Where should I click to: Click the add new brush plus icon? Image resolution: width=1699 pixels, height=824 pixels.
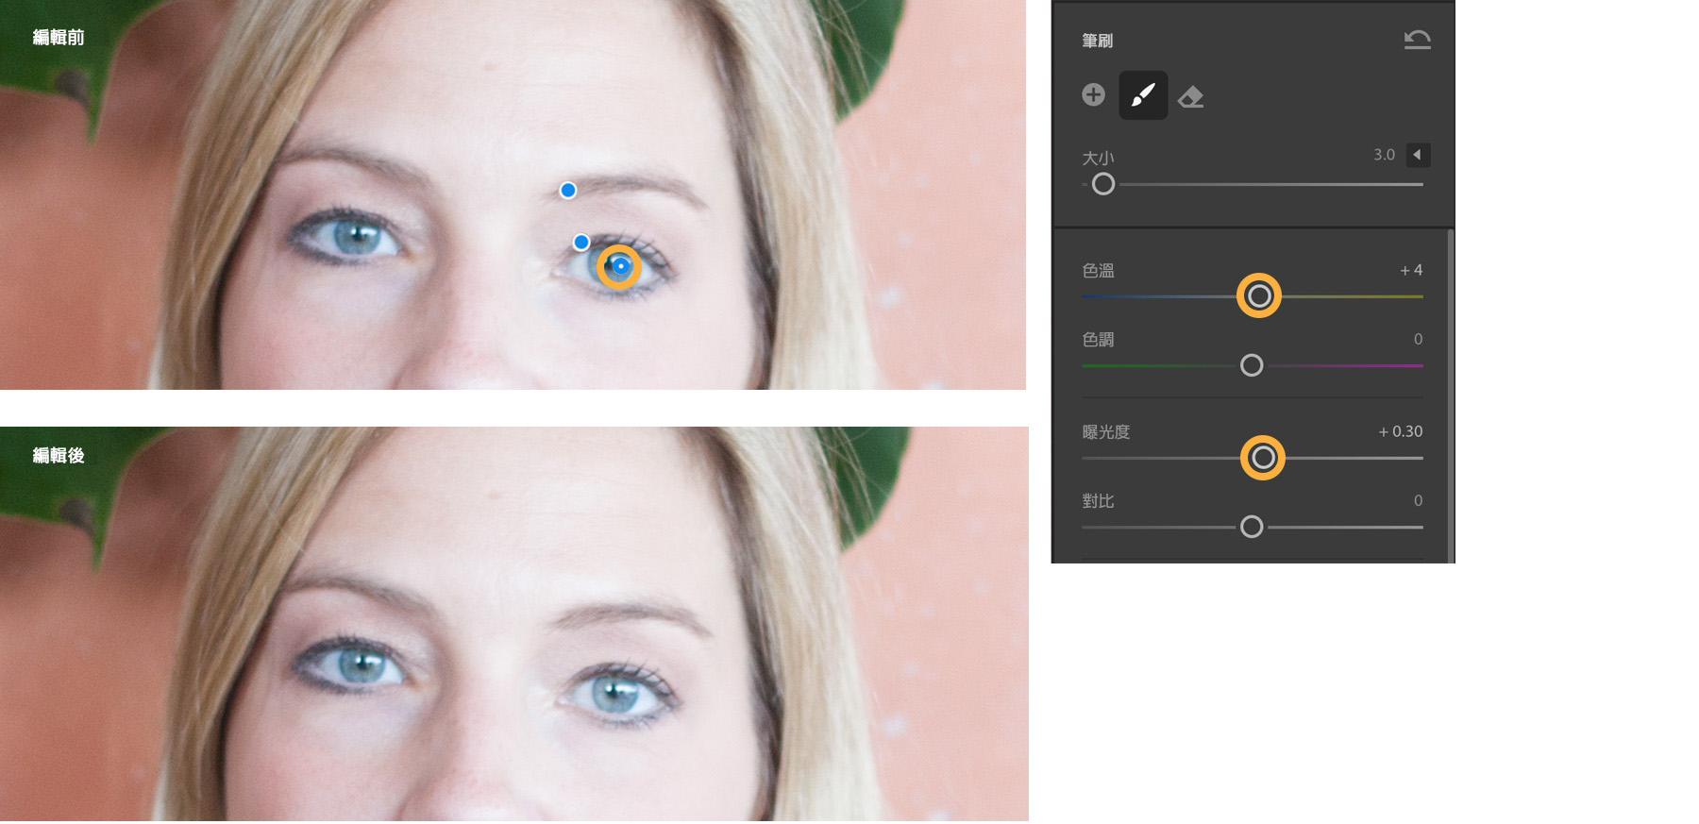pos(1093,95)
